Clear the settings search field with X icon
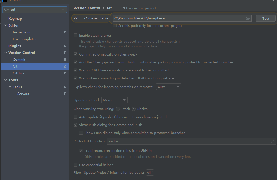277x180 pixels. pyautogui.click(x=63, y=10)
